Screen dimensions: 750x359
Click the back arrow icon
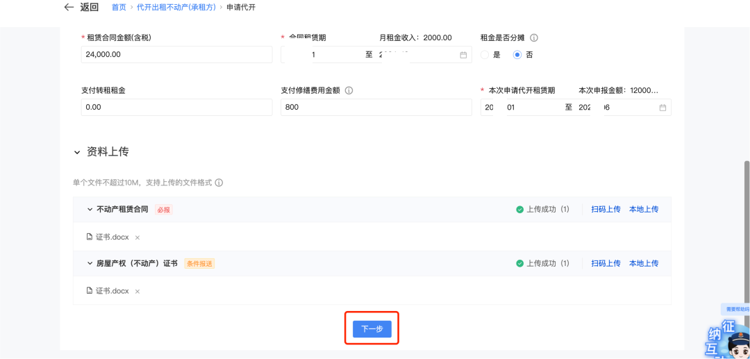69,7
